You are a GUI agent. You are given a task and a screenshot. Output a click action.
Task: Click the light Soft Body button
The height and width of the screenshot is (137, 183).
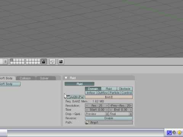tap(10, 84)
